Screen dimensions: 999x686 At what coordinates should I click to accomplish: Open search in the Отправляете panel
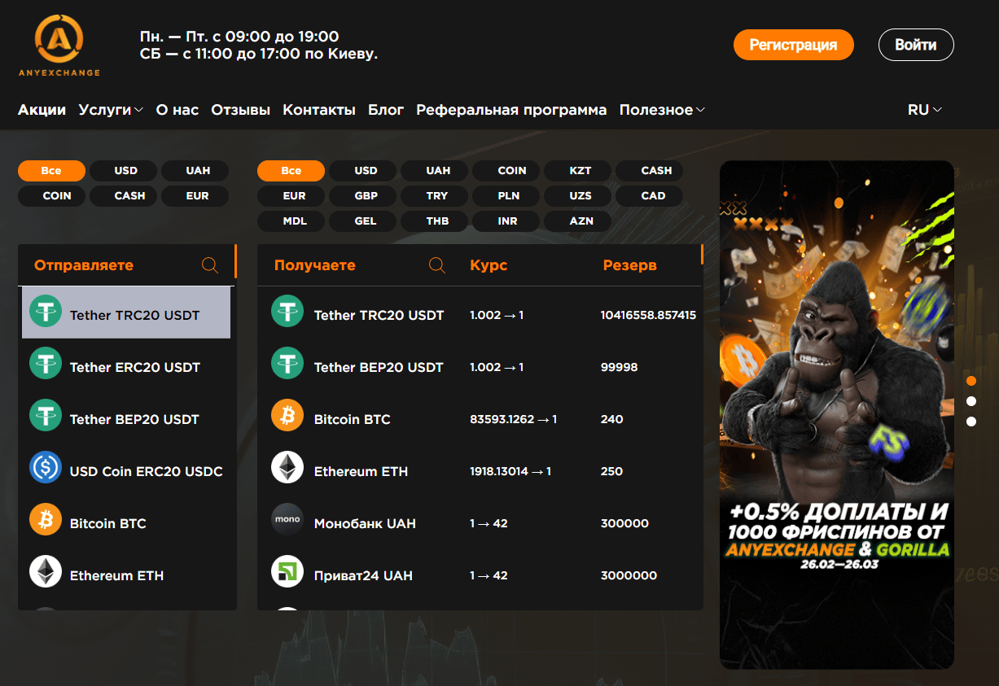pos(209,265)
